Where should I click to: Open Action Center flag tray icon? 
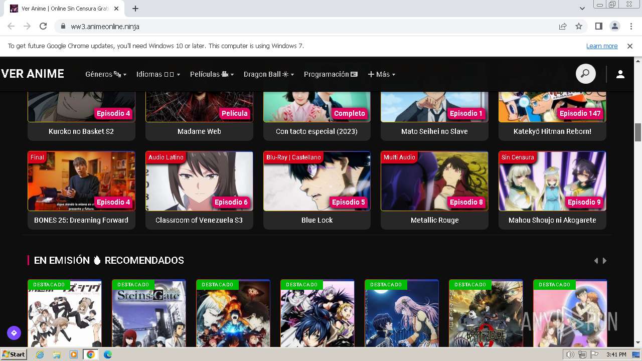click(x=594, y=354)
